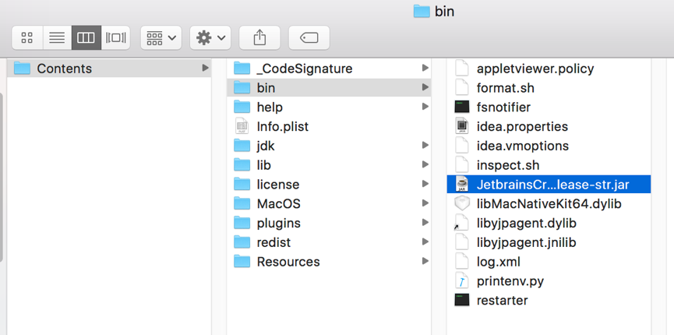
Task: Expand the MacOS folder arrow
Action: (425, 203)
